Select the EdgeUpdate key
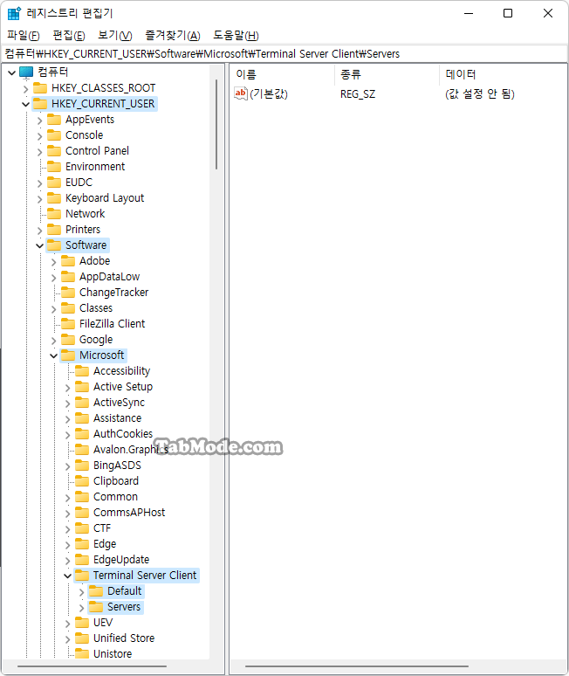The width and height of the screenshot is (569, 676). point(121,560)
